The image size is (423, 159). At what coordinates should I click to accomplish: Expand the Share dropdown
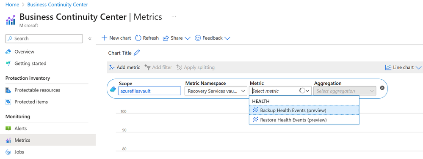coord(188,38)
